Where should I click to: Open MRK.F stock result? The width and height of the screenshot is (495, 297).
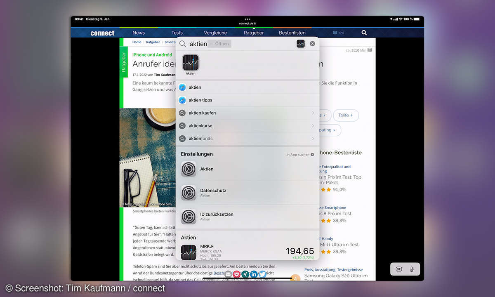point(247,252)
